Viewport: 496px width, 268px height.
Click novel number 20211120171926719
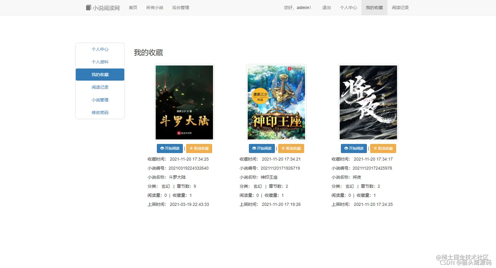point(280,168)
